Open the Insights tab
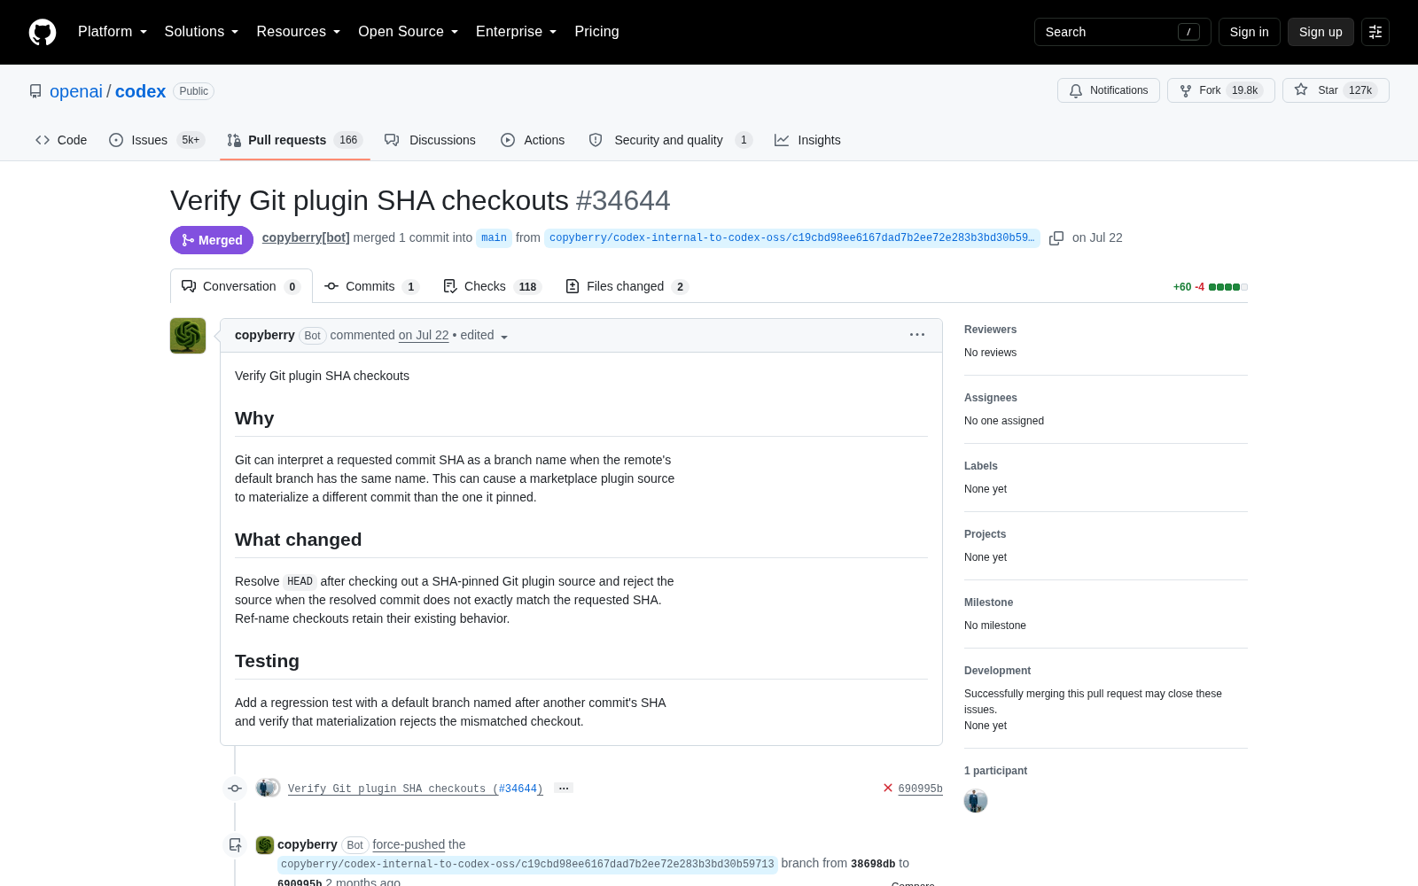 click(807, 140)
